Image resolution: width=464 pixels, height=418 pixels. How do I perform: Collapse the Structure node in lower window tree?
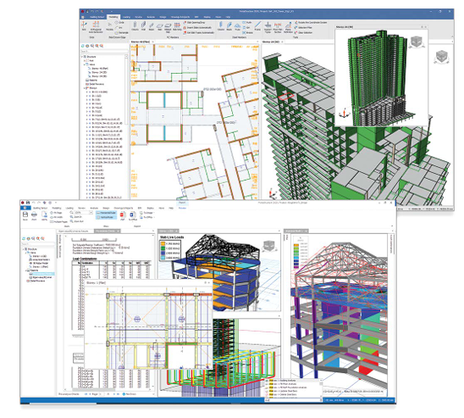pos(23,249)
